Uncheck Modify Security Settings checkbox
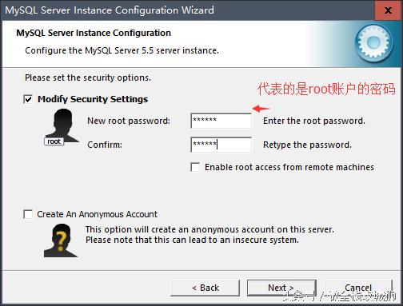The image size is (403, 306). click(x=28, y=99)
